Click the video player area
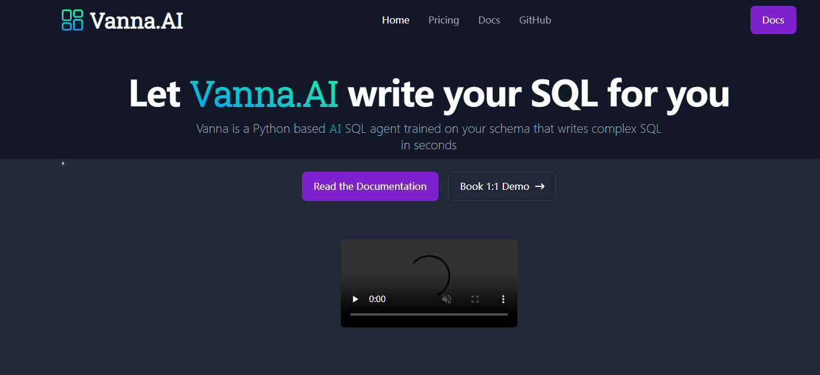 429,283
